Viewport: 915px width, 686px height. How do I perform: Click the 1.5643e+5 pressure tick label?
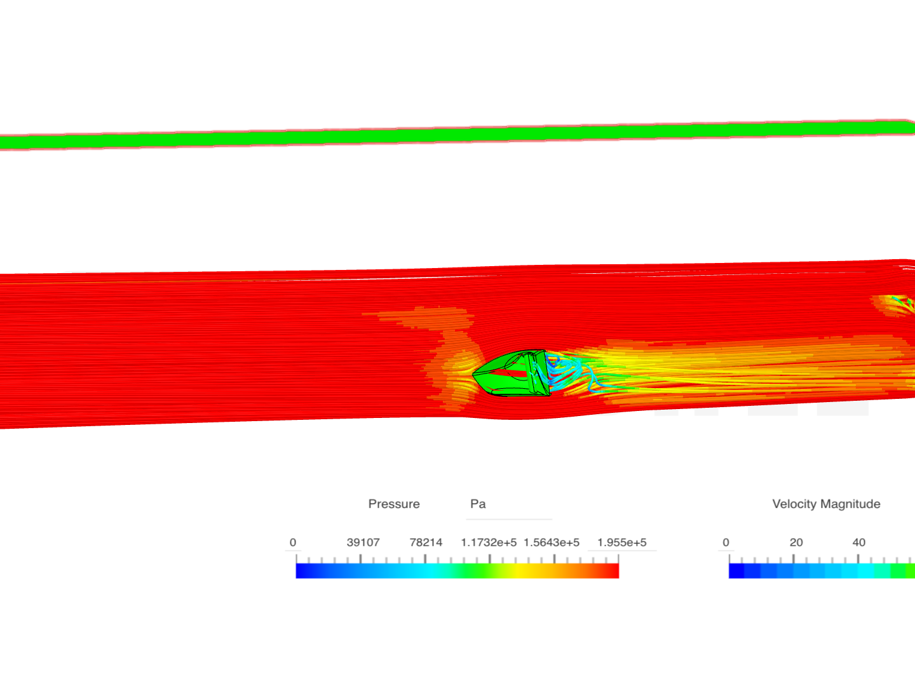click(x=552, y=542)
